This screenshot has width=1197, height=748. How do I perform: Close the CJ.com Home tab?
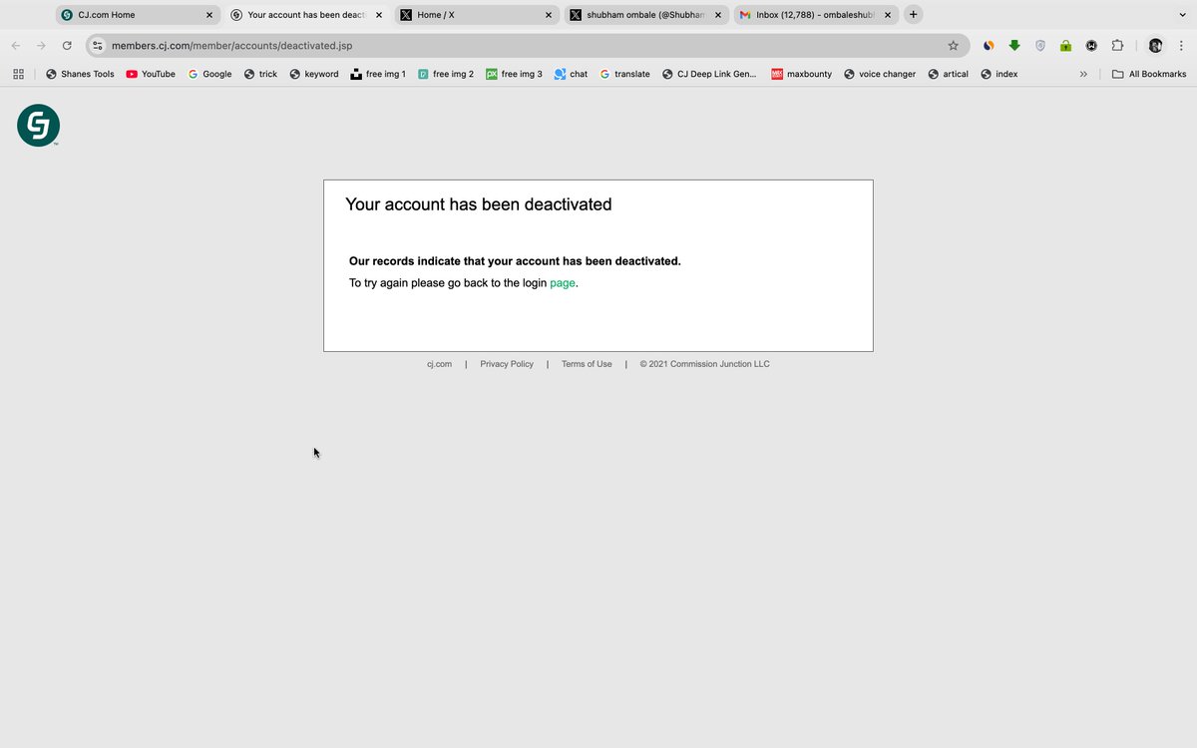209,15
